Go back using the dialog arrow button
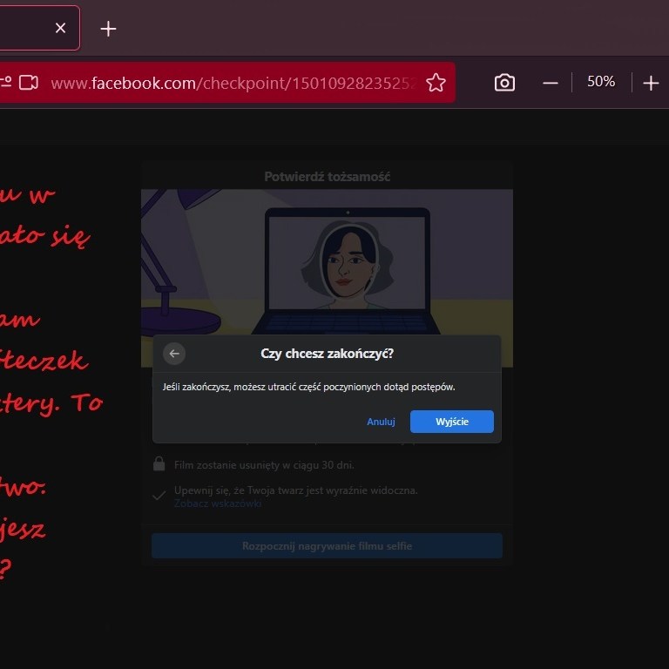669x669 pixels. click(x=174, y=354)
